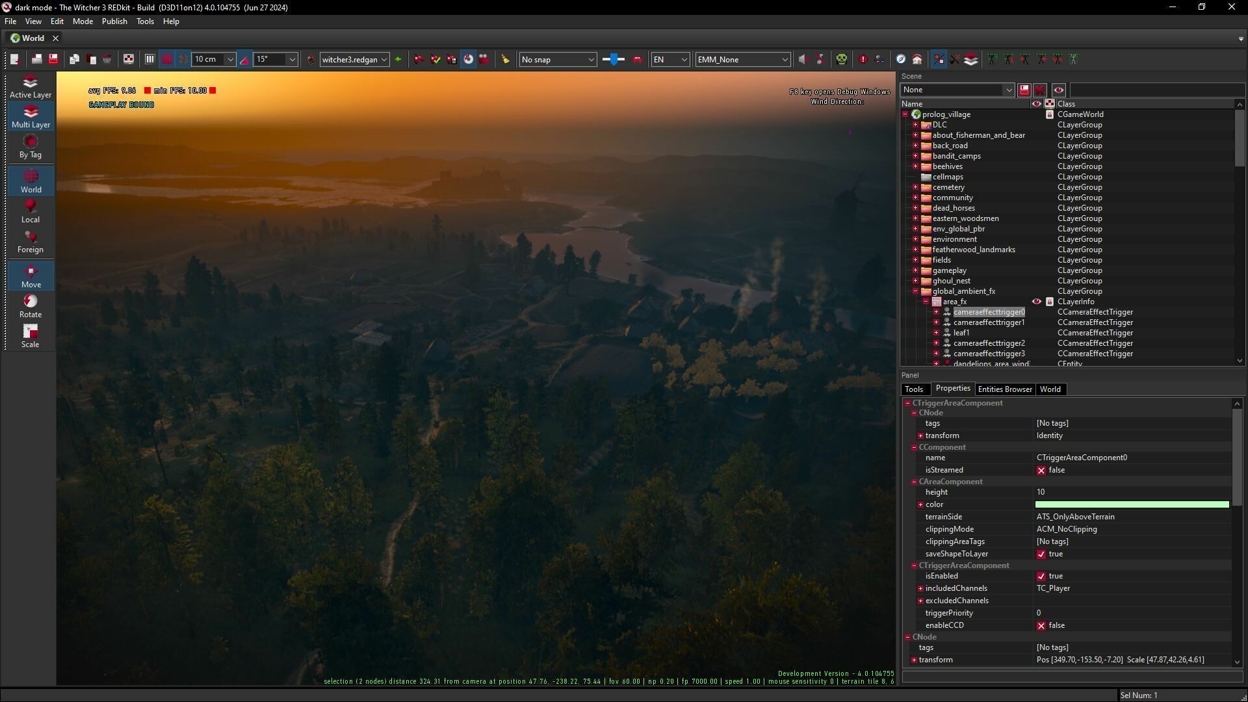Select the Move tool in the sidebar

(x=30, y=276)
